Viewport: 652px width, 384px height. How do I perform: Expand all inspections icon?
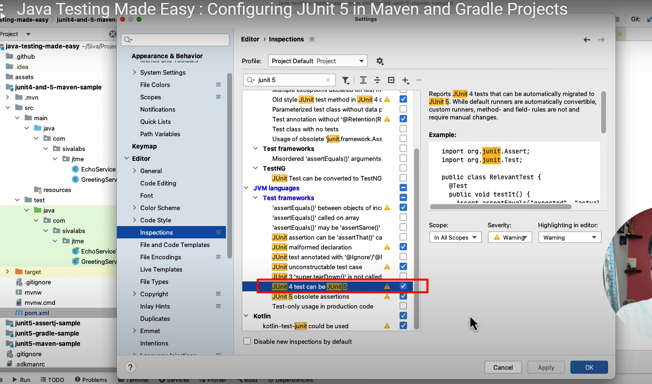coord(363,80)
